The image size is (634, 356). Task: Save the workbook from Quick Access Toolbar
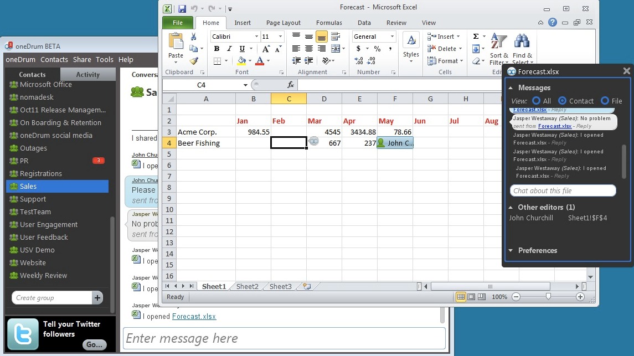[182, 8]
